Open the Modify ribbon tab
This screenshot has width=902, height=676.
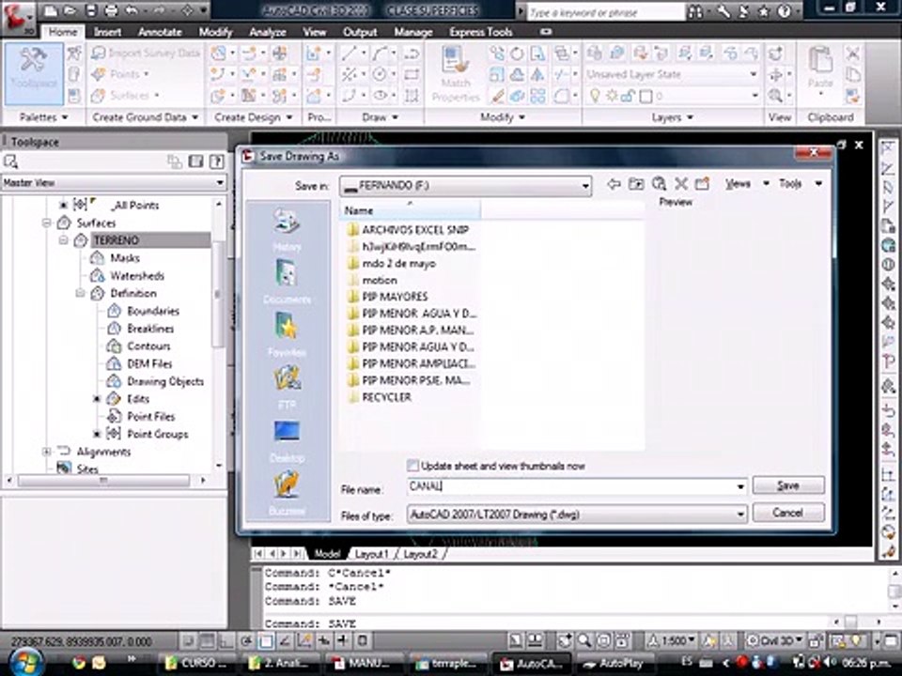pyautogui.click(x=215, y=32)
